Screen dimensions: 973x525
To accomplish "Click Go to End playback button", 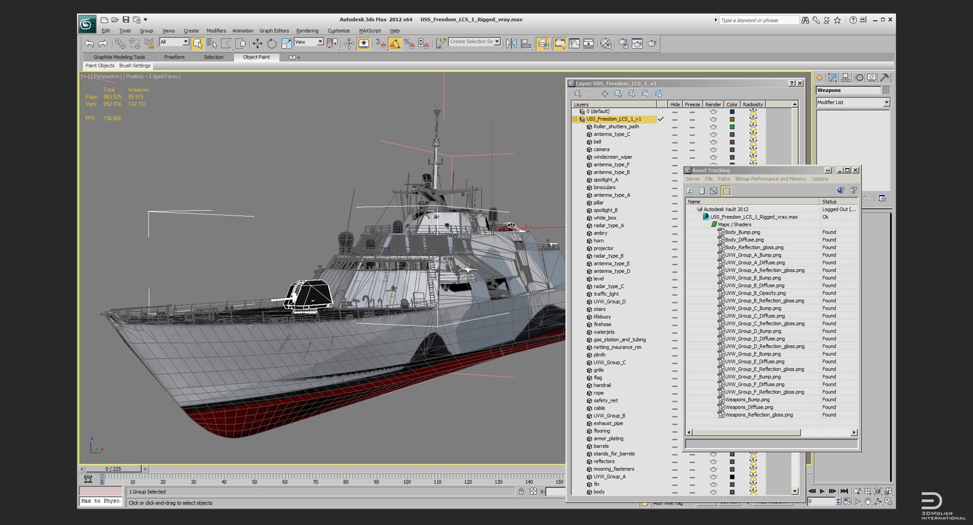I will coord(843,491).
